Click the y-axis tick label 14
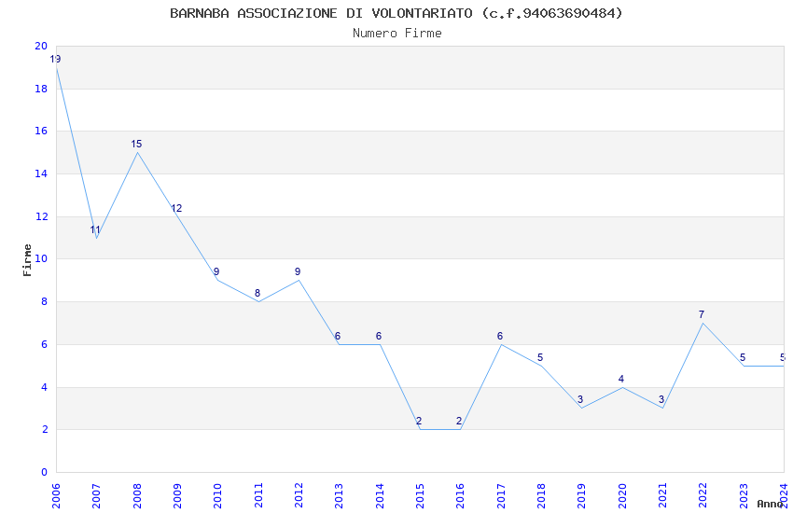The image size is (793, 513). click(x=41, y=173)
